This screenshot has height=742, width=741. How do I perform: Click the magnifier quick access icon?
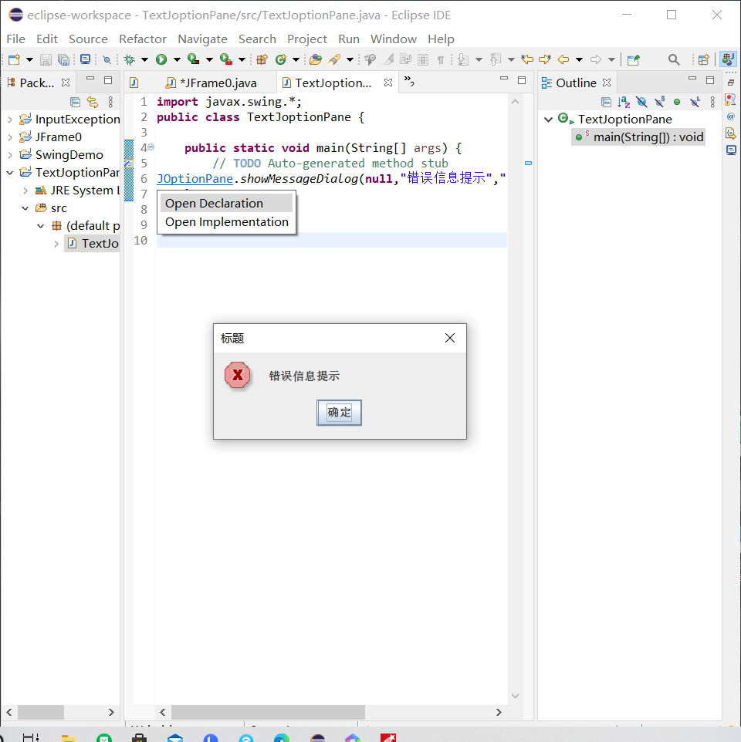674,59
